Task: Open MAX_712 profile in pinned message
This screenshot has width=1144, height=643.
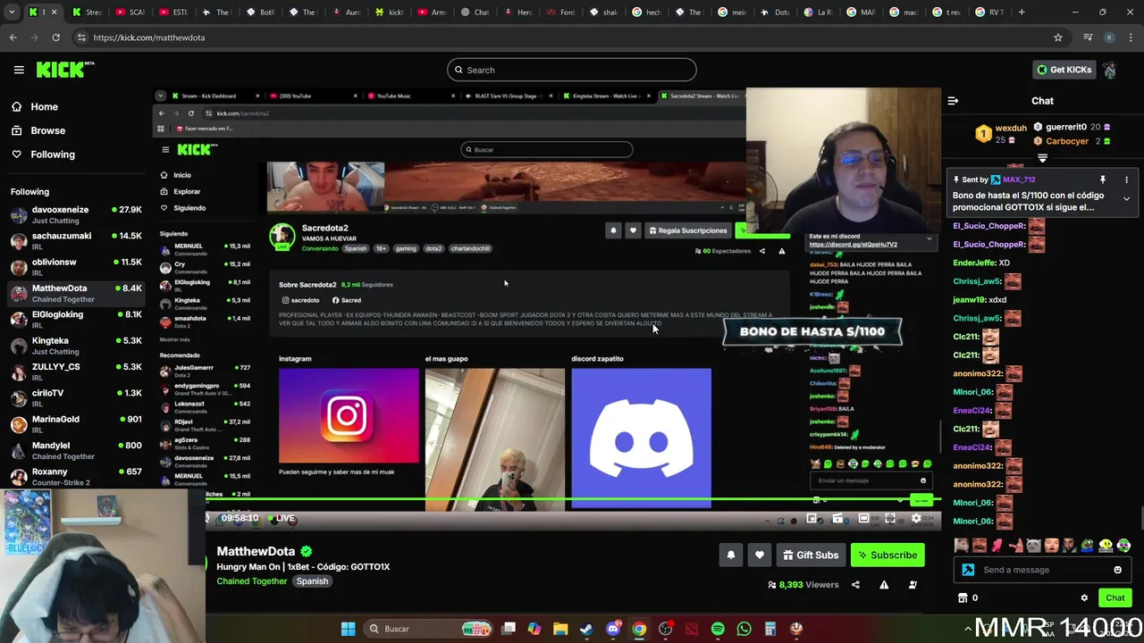Action: point(1018,180)
